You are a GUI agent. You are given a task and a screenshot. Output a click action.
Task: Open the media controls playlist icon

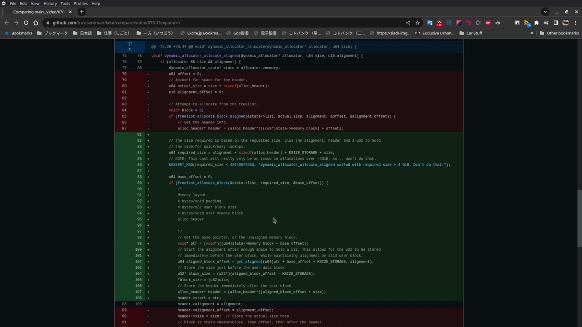coord(546,23)
